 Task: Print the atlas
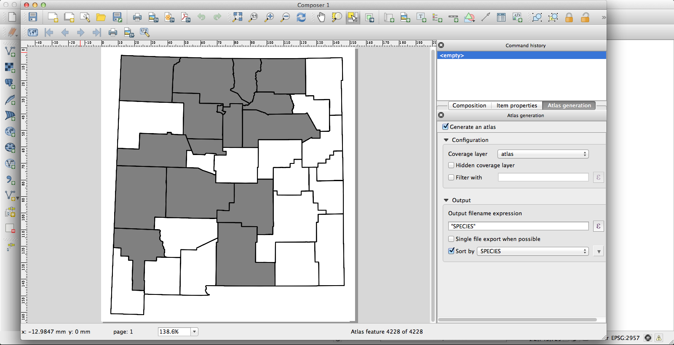click(113, 32)
